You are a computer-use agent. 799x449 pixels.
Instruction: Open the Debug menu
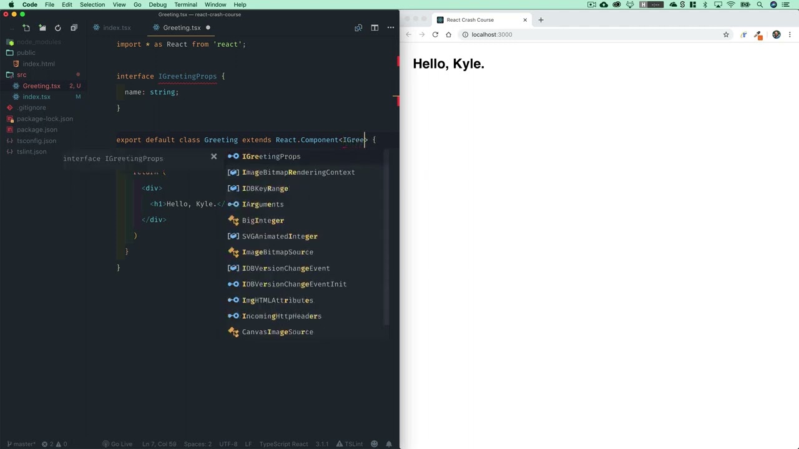pos(158,4)
